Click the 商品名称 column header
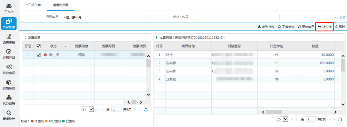 coord(188,46)
